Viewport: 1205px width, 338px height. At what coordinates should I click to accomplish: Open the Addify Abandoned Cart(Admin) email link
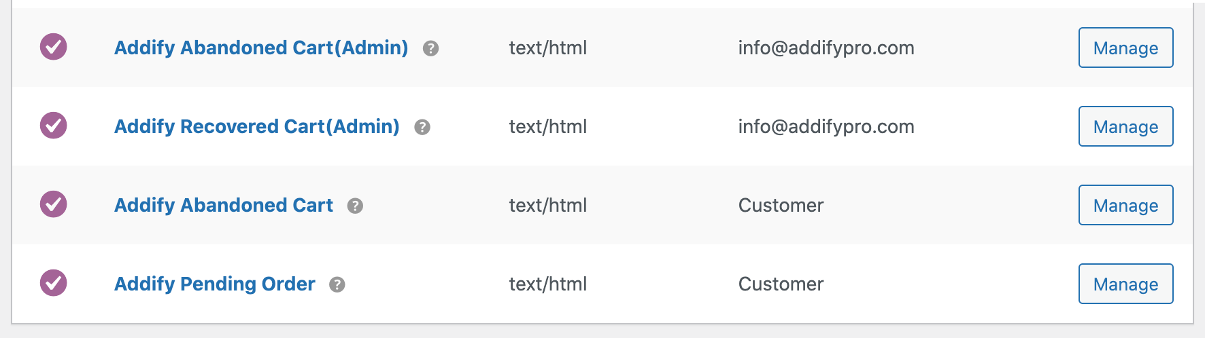coord(261,48)
